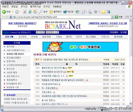Click the BCPARK.Net logo
This screenshot has height=112, width=133.
pos(63,25)
